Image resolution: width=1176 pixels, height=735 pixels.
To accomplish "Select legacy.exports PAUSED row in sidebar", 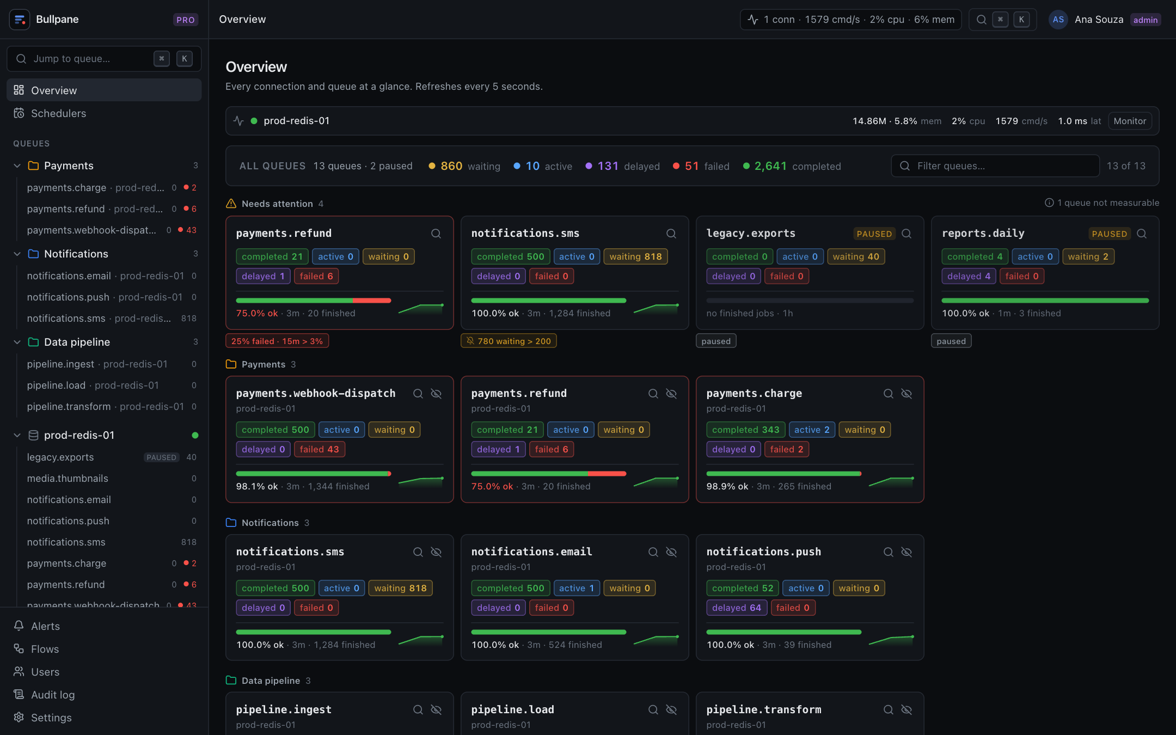I will point(112,457).
